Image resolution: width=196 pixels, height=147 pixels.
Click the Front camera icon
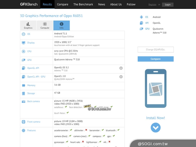[x=24, y=122]
